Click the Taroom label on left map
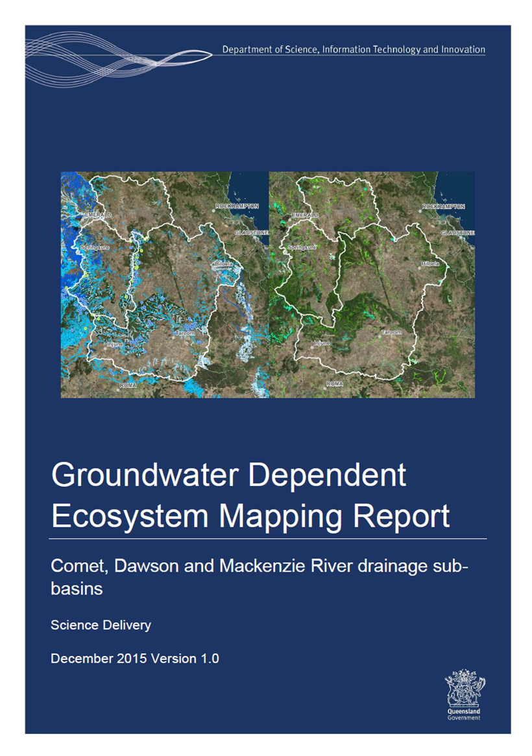532x756 pixels. [x=184, y=333]
